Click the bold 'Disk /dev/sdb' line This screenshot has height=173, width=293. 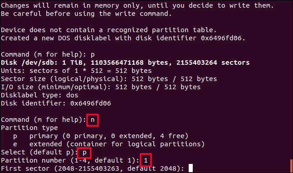(125, 62)
